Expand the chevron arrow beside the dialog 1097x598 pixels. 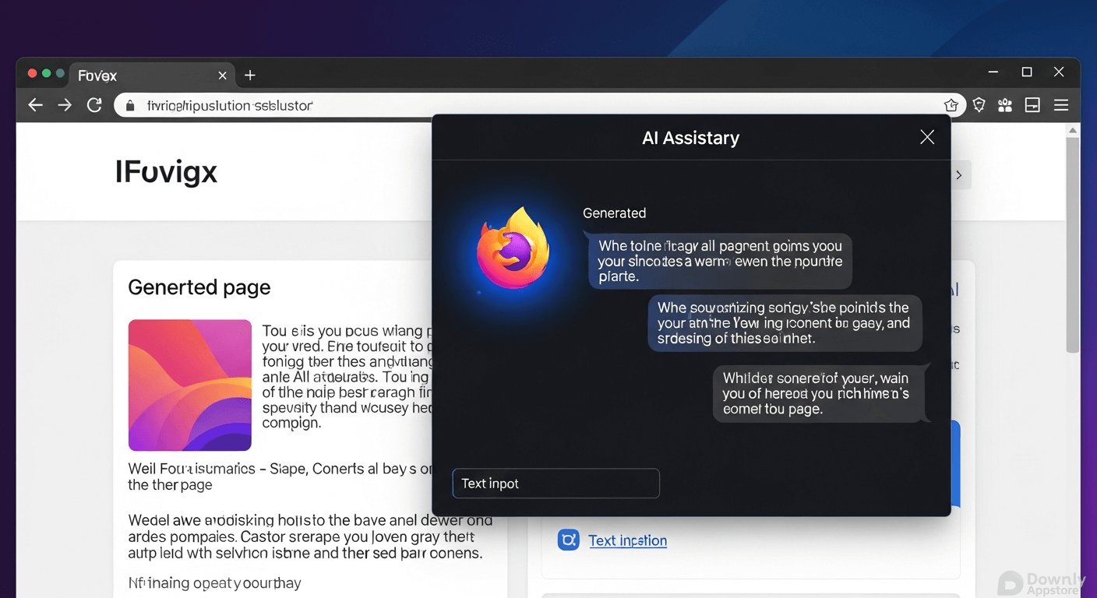959,175
